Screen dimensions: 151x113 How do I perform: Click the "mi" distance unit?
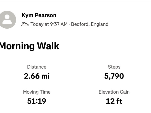tap(46, 76)
